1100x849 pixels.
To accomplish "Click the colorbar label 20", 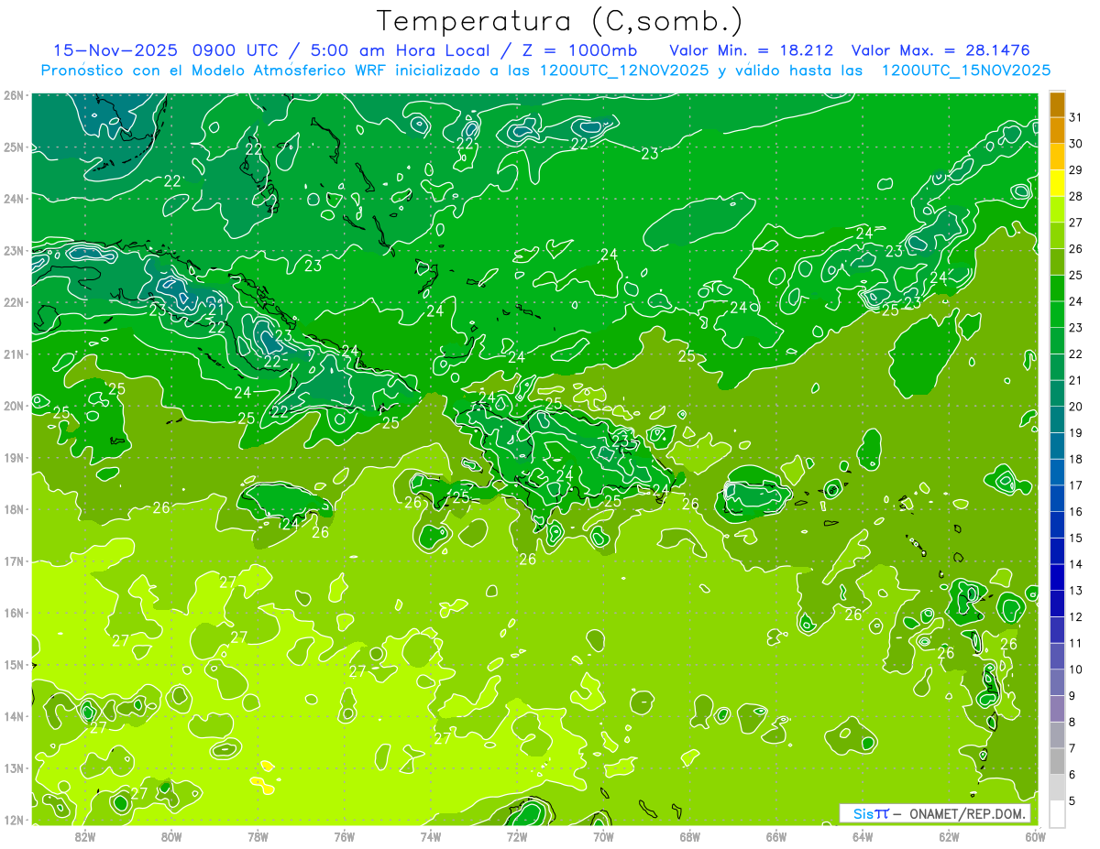I will pyautogui.click(x=1075, y=406).
